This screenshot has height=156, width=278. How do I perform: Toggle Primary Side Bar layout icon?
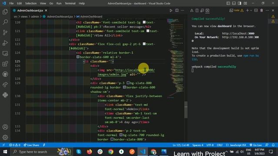(x=228, y=3)
